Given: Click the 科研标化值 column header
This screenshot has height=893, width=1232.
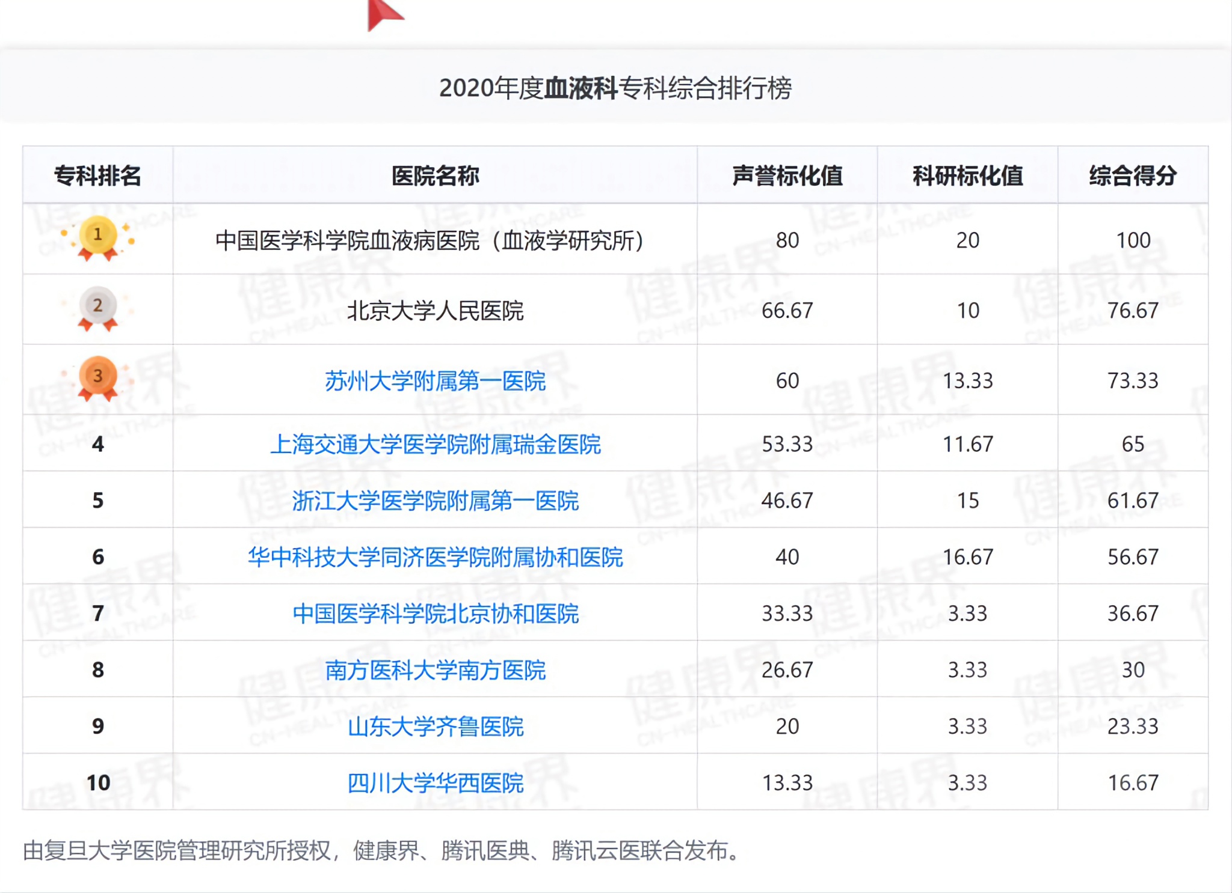Looking at the screenshot, I should [967, 175].
